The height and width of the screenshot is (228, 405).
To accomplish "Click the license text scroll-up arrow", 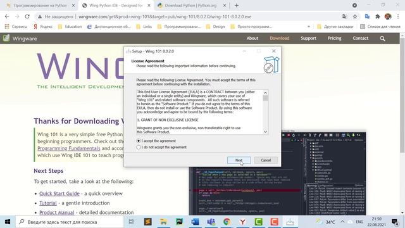I will 265,92.
